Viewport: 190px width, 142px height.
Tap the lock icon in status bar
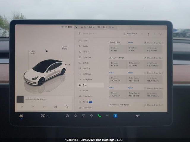coord(76,27)
